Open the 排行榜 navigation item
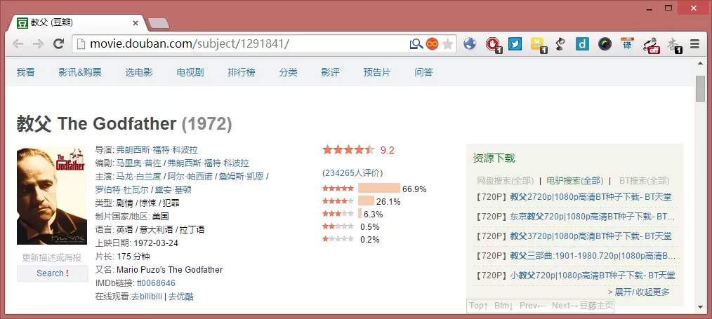Image resolution: width=712 pixels, height=319 pixels. (242, 72)
